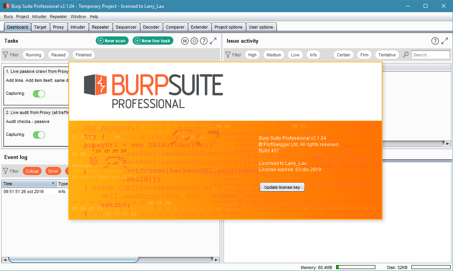453x271 pixels.
Task: Open Tasks panel help question mark
Action: point(204,41)
